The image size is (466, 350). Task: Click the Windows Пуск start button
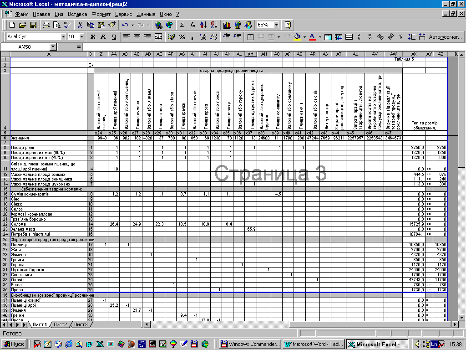(x=14, y=345)
